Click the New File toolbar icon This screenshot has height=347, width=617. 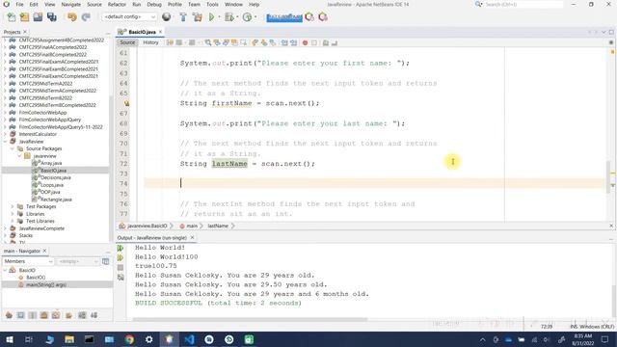12,17
